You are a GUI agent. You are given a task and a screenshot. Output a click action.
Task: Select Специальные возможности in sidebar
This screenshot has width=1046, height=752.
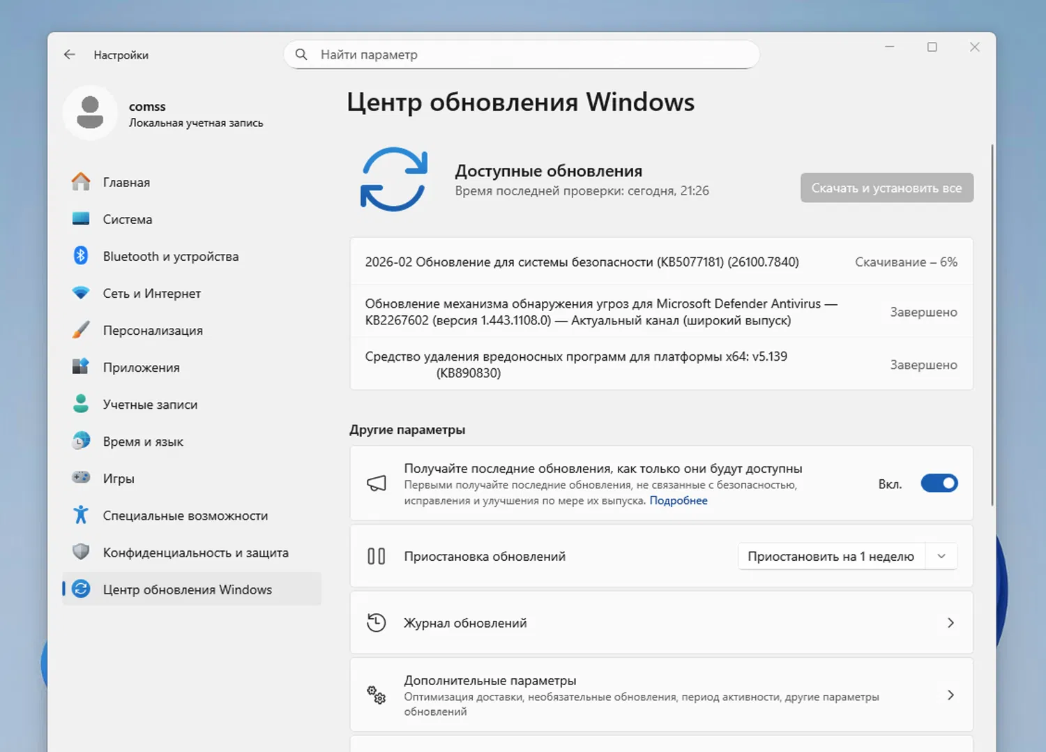pyautogui.click(x=192, y=515)
